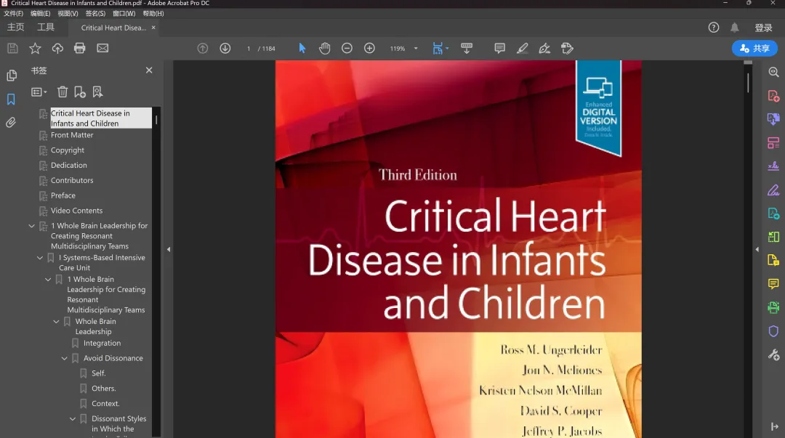Close the Critical Heart Disea... document tab
The width and height of the screenshot is (785, 438).
tap(153, 28)
